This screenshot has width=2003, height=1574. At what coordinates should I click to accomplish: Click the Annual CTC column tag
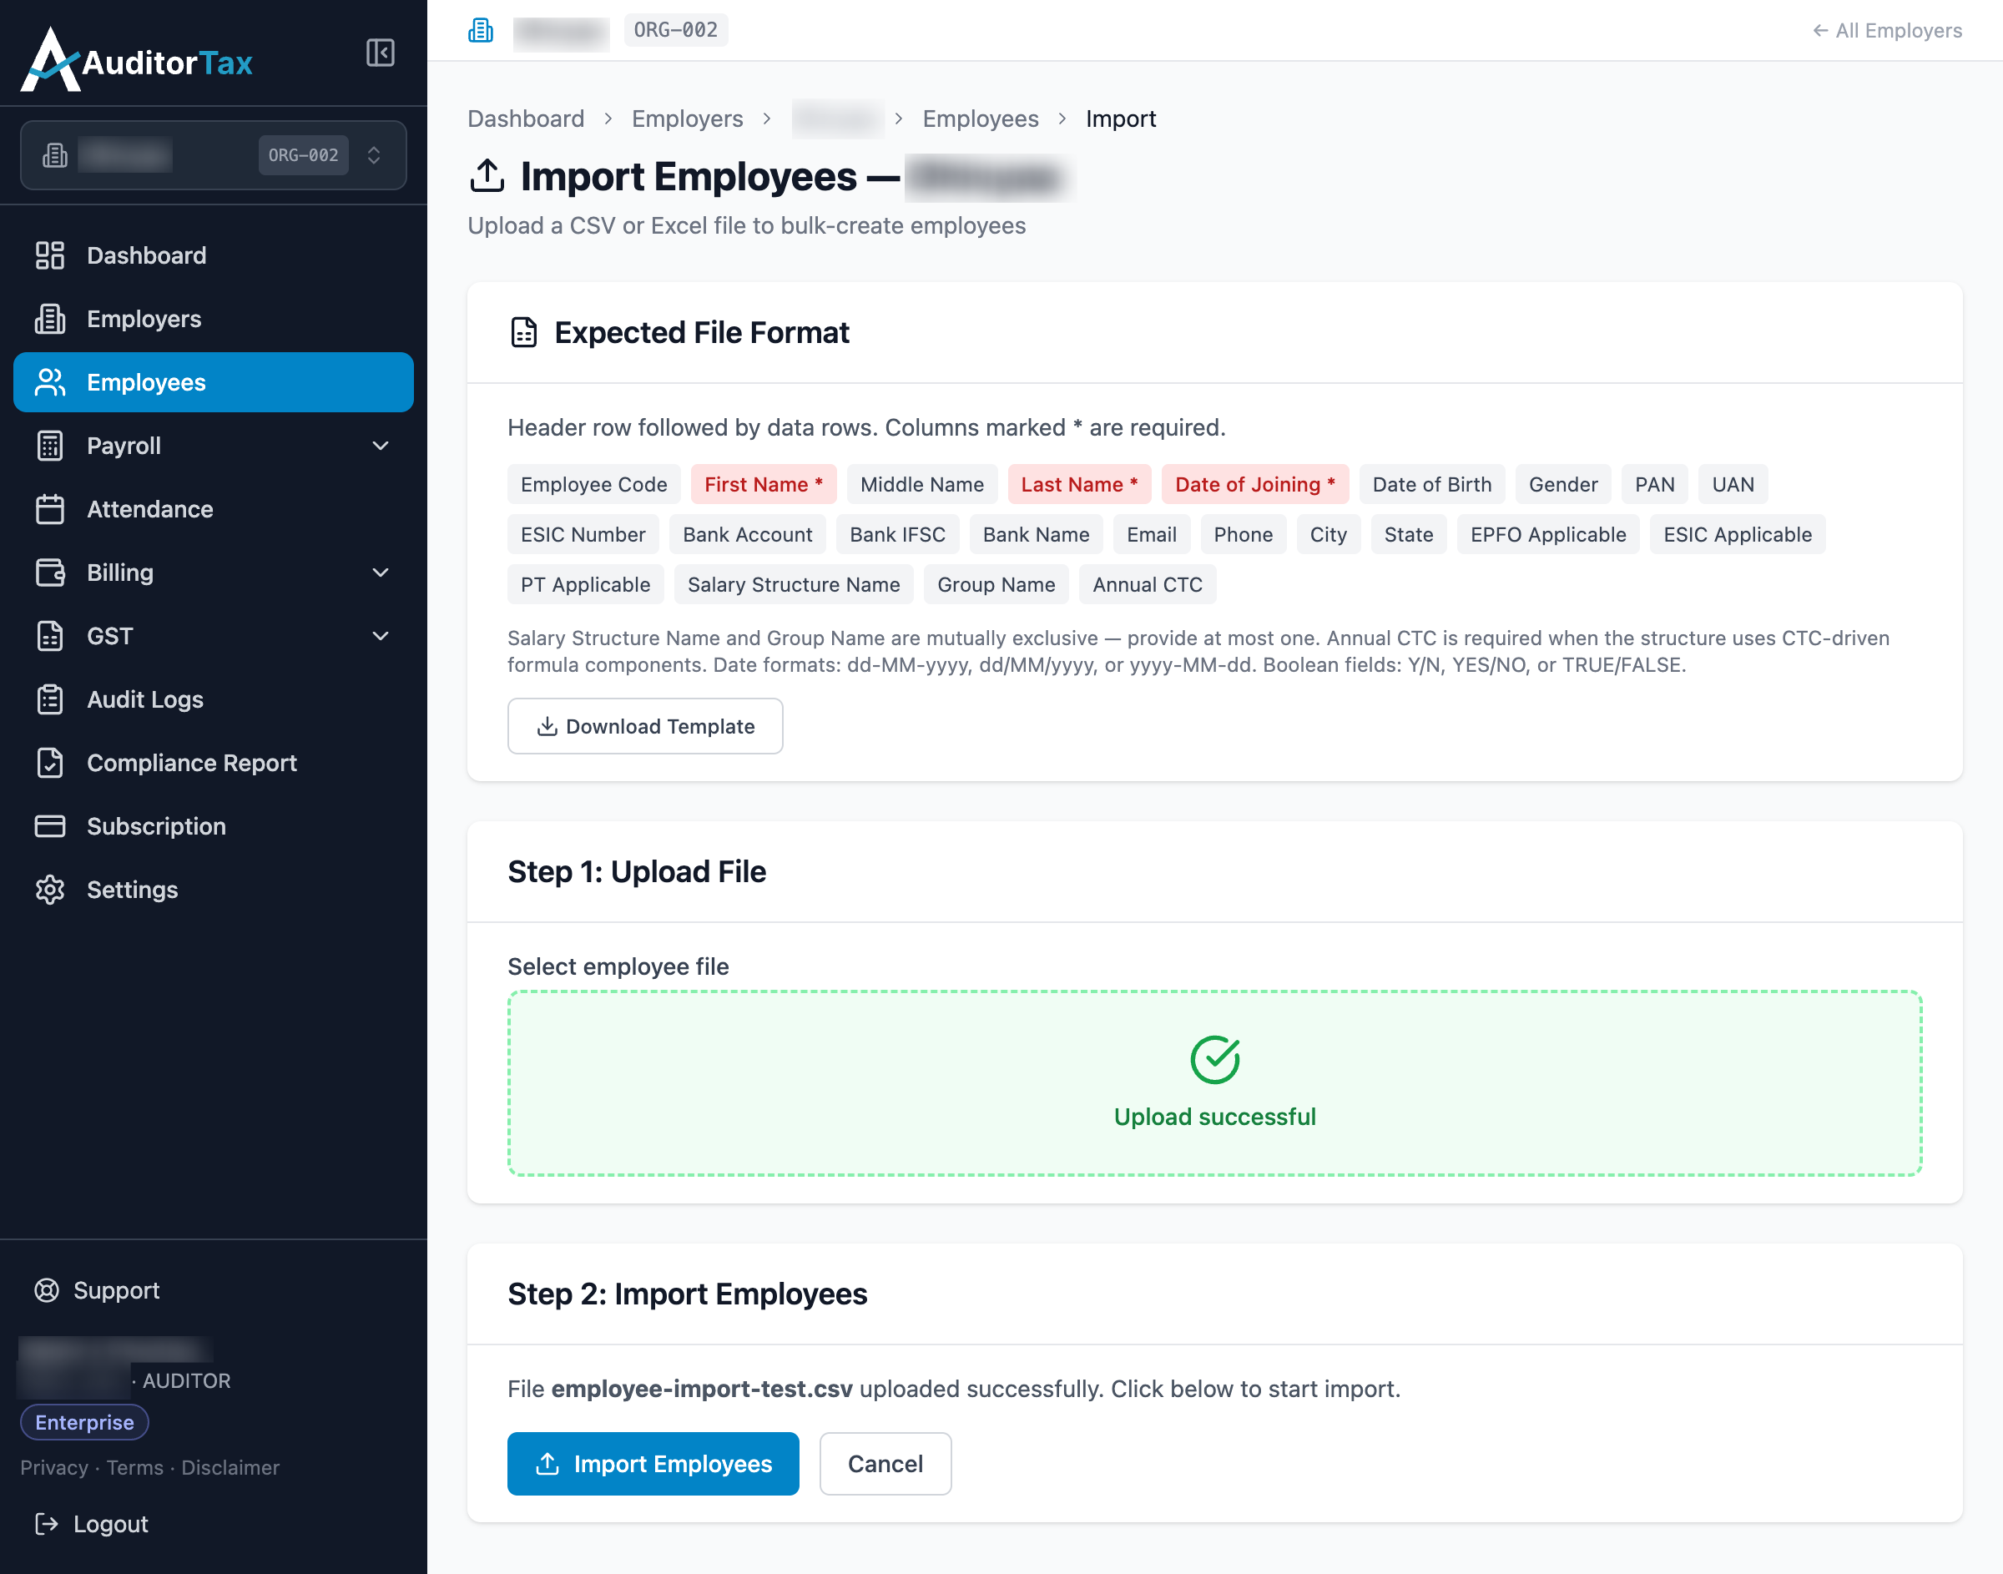[1147, 585]
